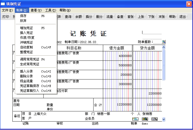
Task: Click the scrollbar down arrow
Action: [x=164, y=119]
